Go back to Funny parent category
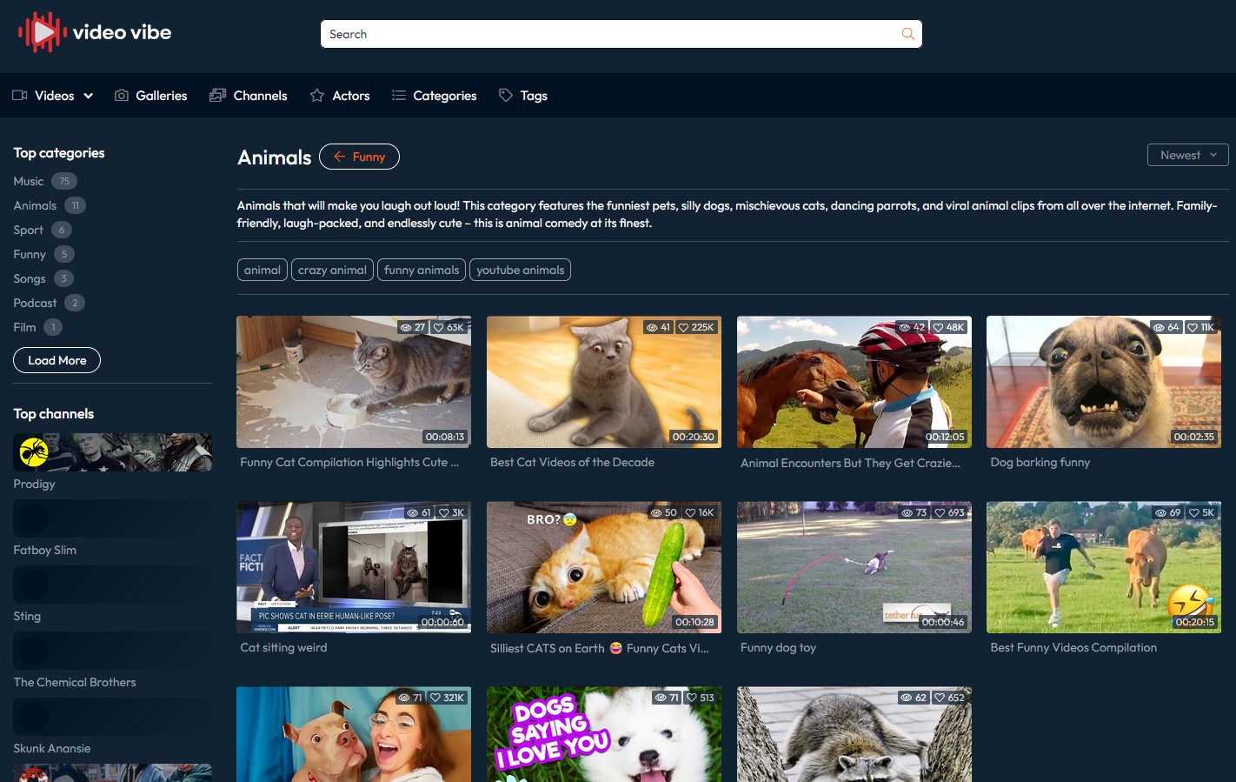Viewport: 1236px width, 782px height. 359,157
